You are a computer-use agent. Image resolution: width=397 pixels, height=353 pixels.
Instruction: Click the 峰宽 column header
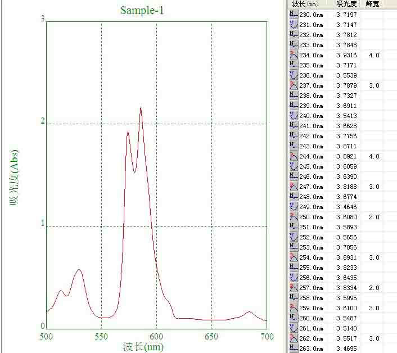(x=372, y=4)
